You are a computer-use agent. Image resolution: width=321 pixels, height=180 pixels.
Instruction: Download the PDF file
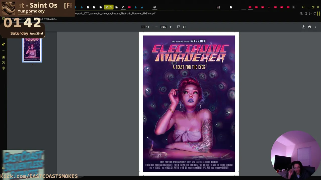tap(303, 27)
